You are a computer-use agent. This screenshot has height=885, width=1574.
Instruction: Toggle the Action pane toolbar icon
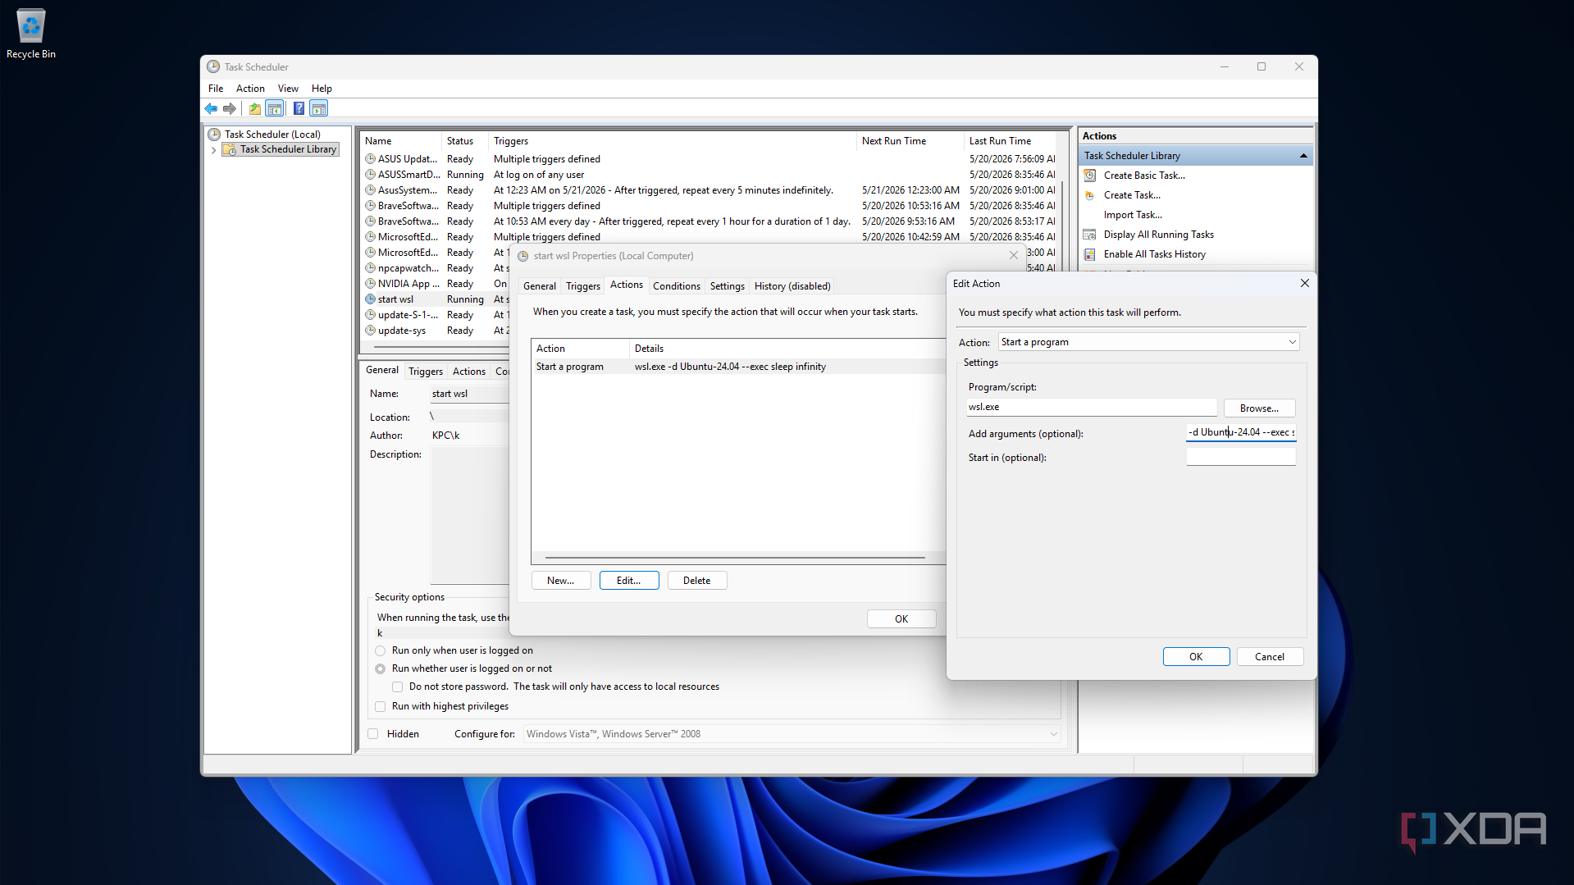pos(319,108)
